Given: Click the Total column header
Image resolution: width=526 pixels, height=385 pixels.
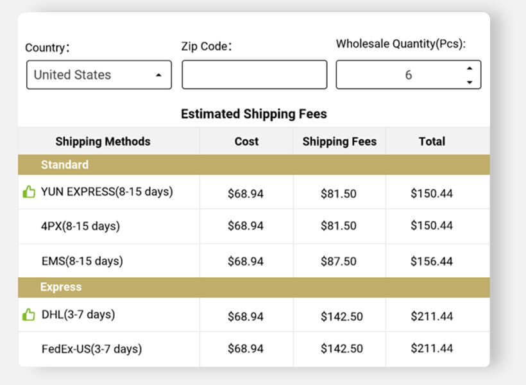Looking at the screenshot, I should (x=432, y=141).
